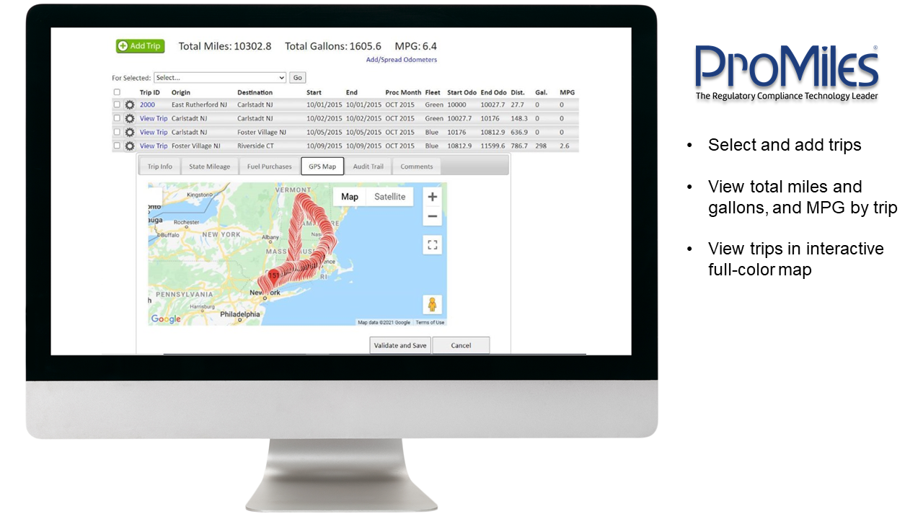Tick the select-all checkbox in the header
The width and height of the screenshot is (923, 519).
(117, 92)
